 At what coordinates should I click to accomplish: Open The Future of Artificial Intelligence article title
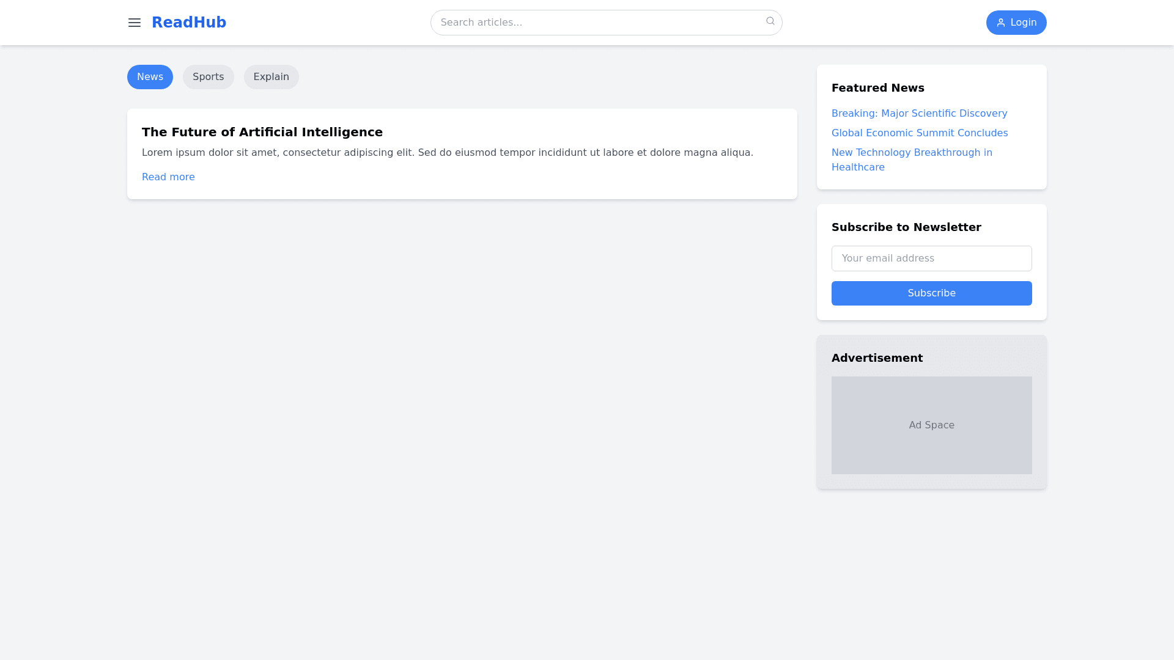click(262, 132)
